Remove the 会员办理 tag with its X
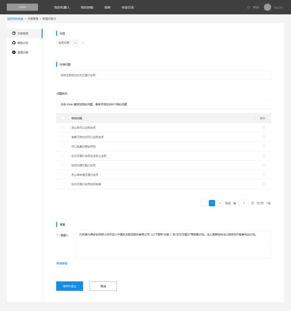The image size is (291, 311). tap(75, 43)
